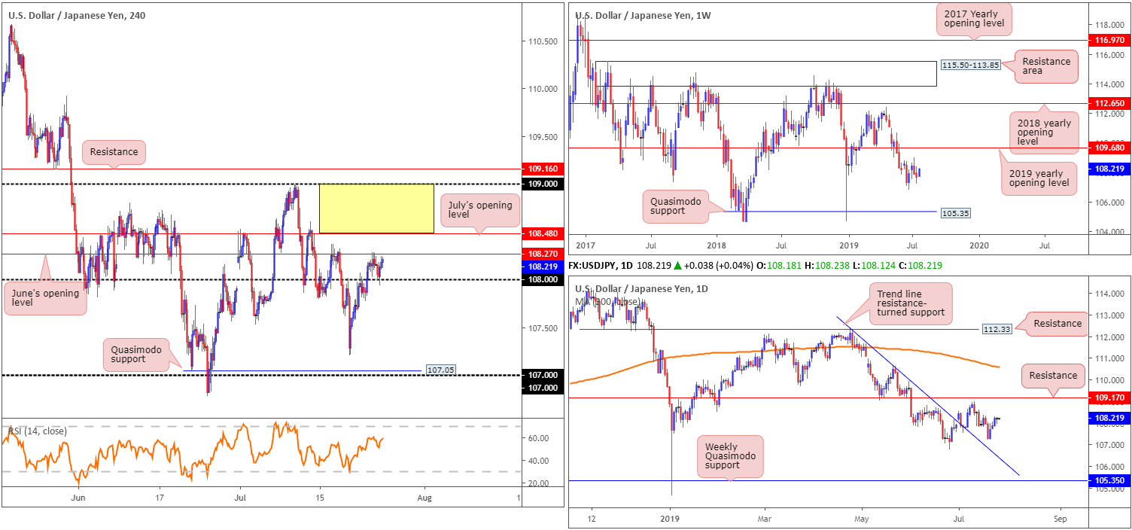Click the 'Aug' date on the 240 chart time axis
The image size is (1132, 530).
(424, 498)
